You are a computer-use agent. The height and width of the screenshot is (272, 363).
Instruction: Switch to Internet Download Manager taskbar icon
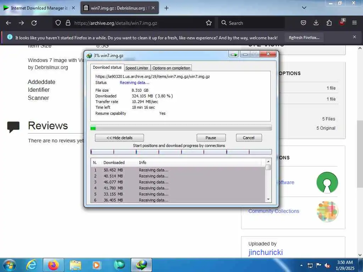coord(141,265)
